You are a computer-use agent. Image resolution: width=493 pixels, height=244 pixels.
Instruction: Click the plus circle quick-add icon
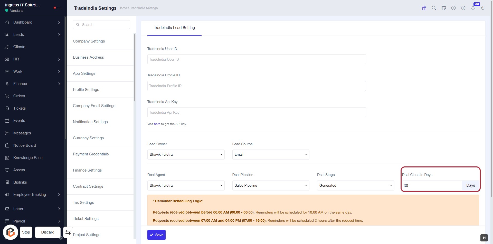463,8
